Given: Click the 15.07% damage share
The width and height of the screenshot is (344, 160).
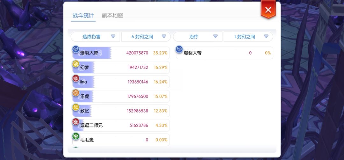Looking at the screenshot, I should pyautogui.click(x=161, y=96).
